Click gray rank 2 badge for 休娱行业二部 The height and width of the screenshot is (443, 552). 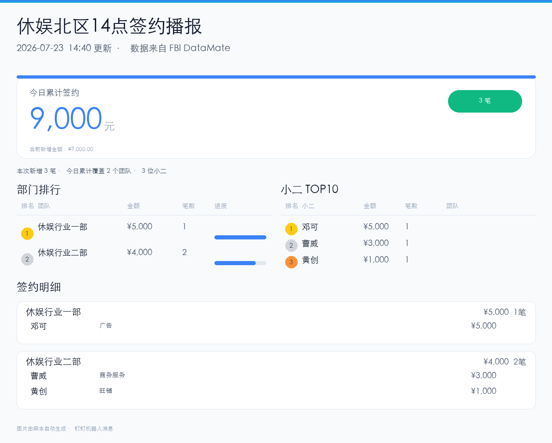28,259
